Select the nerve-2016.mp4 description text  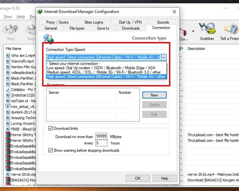(x=213, y=175)
